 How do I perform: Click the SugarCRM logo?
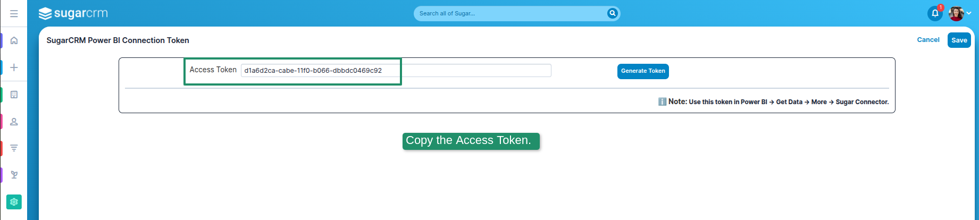click(73, 13)
